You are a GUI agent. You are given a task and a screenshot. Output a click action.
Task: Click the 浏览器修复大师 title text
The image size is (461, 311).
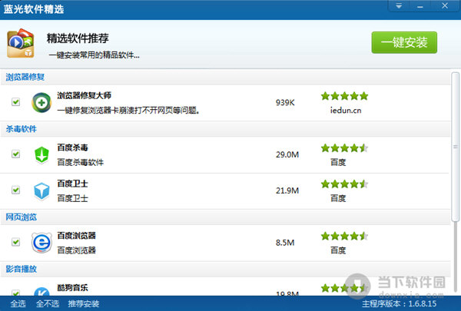(84, 95)
